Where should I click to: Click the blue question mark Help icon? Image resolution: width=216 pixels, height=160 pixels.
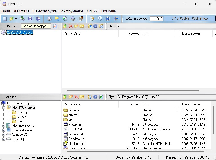pyautogui.click(x=108, y=19)
